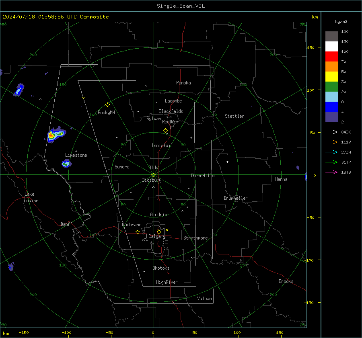Click the magenta arrow for track 18TS

[331, 172]
